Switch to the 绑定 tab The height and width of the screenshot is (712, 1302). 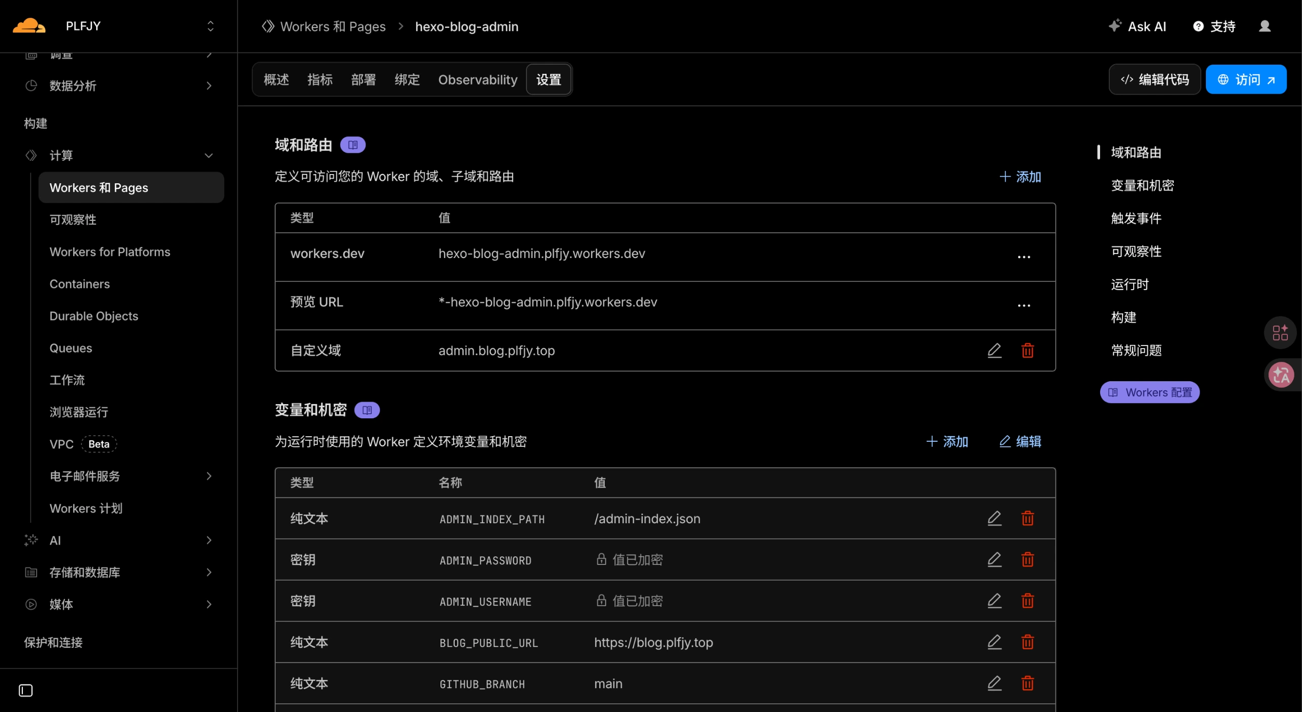pos(407,79)
